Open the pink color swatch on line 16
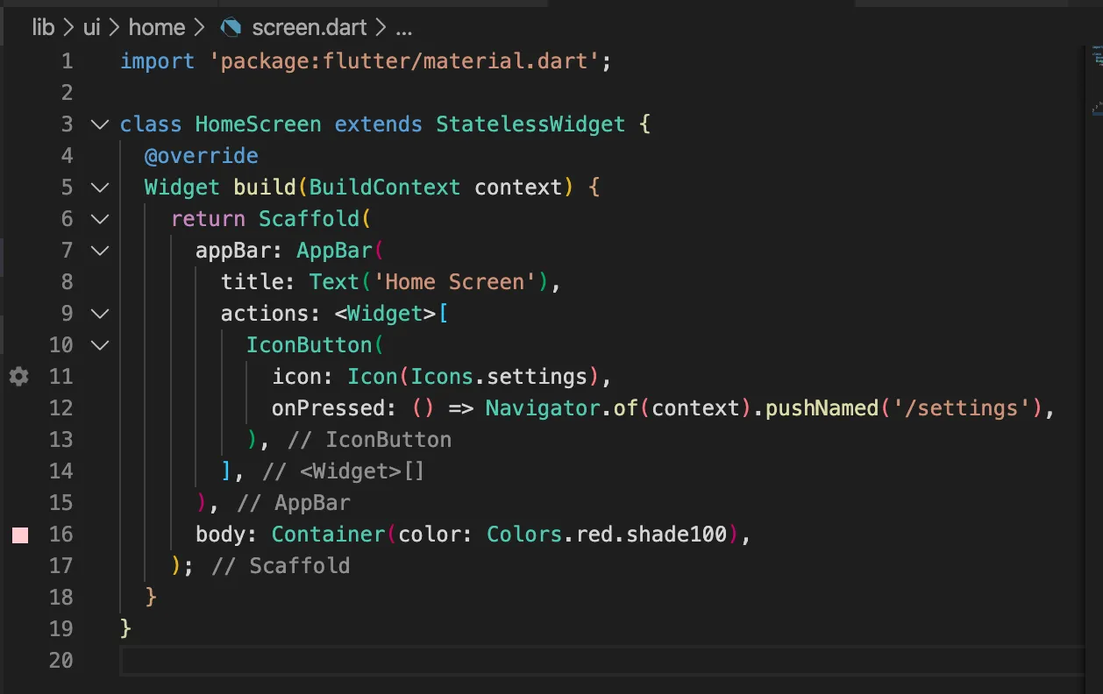This screenshot has width=1103, height=694. (x=20, y=535)
